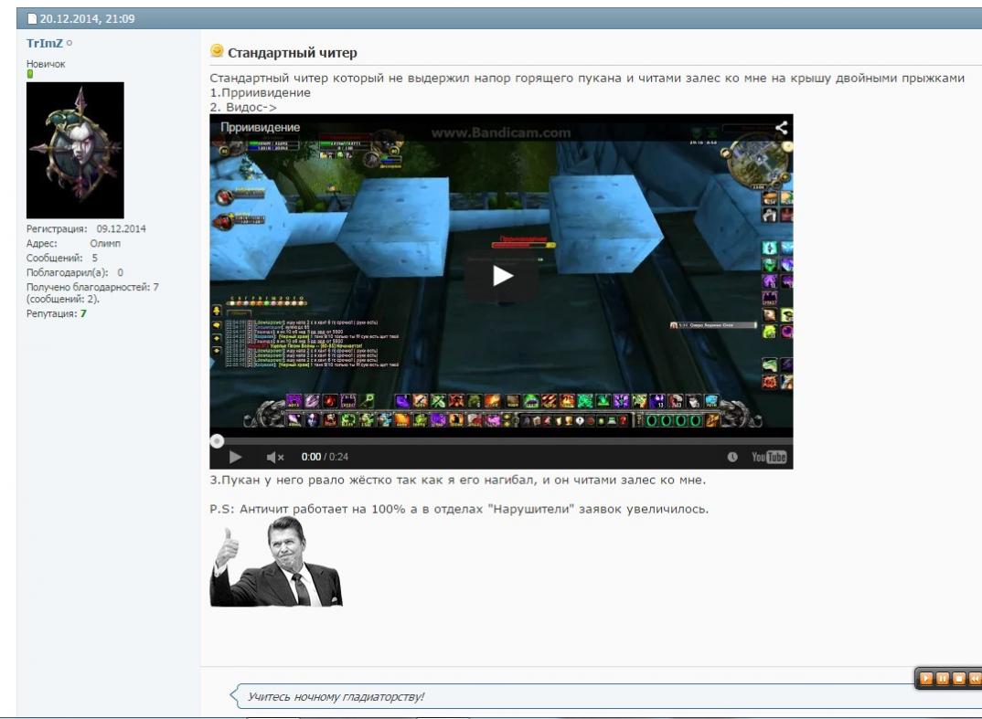Click the smiley icon beside post title
Viewport: 982px width, 719px height.
pos(217,51)
